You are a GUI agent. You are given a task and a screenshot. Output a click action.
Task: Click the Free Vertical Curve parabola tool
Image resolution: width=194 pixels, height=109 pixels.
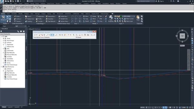(52, 35)
